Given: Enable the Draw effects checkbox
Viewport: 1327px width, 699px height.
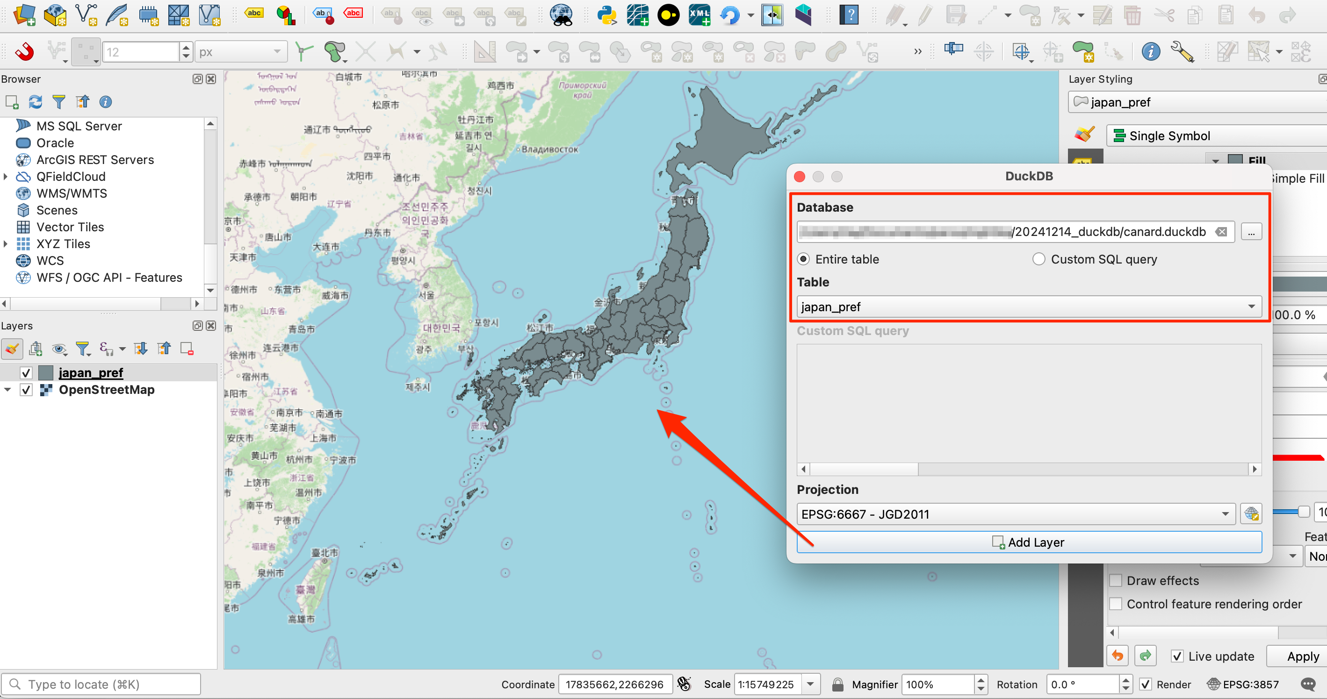Looking at the screenshot, I should pyautogui.click(x=1116, y=581).
